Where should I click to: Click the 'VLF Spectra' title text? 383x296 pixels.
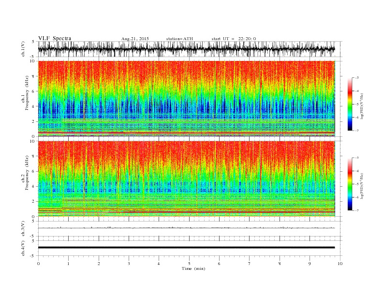point(55,38)
